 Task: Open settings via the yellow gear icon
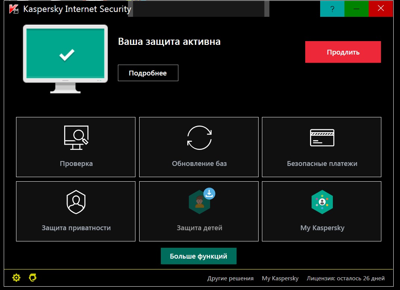click(x=16, y=277)
